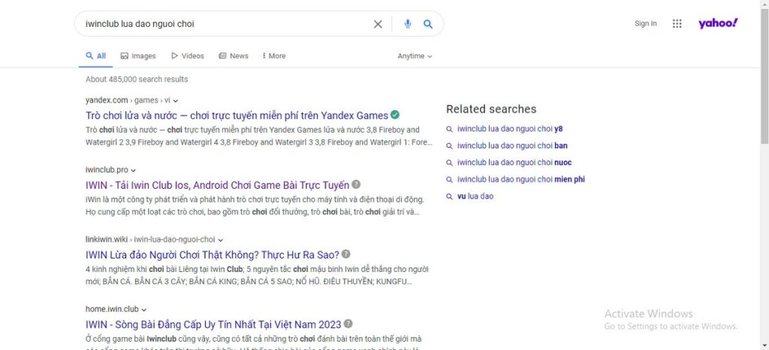
Task: Click Sign In link
Action: tap(645, 23)
